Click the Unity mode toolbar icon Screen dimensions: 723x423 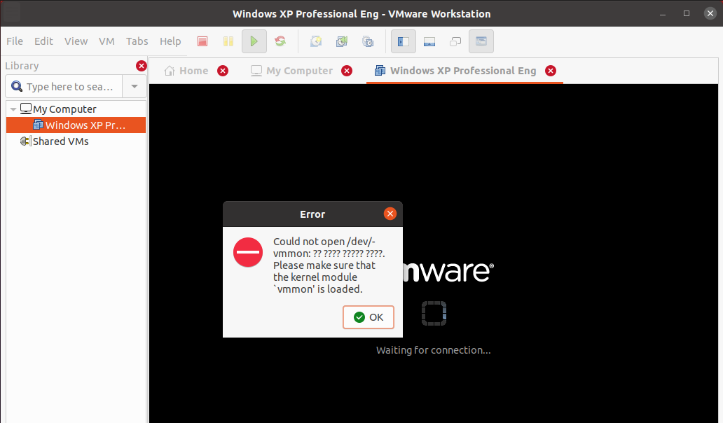(x=455, y=41)
